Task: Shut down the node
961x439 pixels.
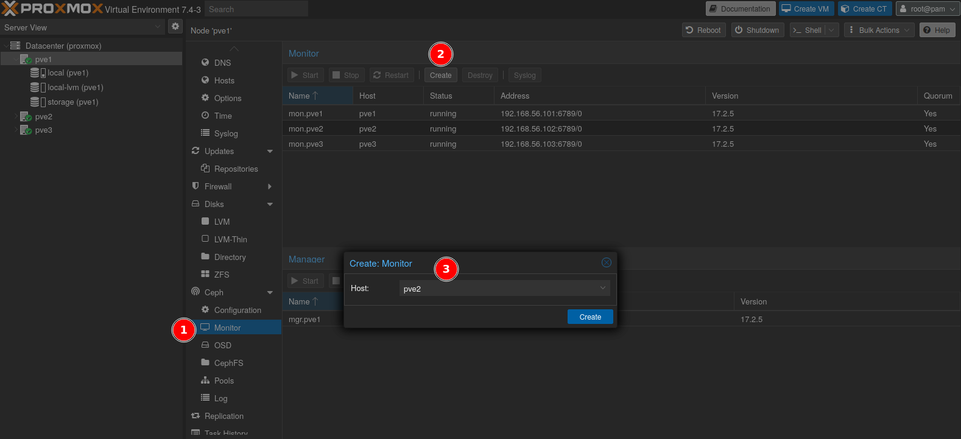Action: click(x=757, y=30)
